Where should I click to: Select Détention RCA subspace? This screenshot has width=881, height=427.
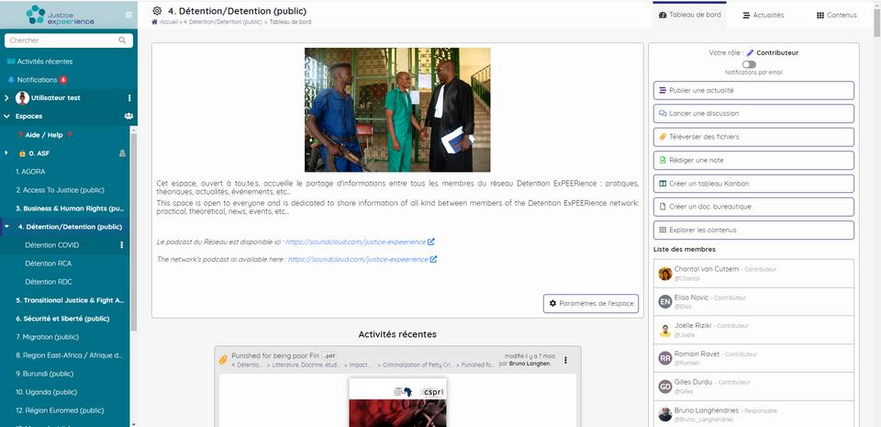(x=49, y=264)
